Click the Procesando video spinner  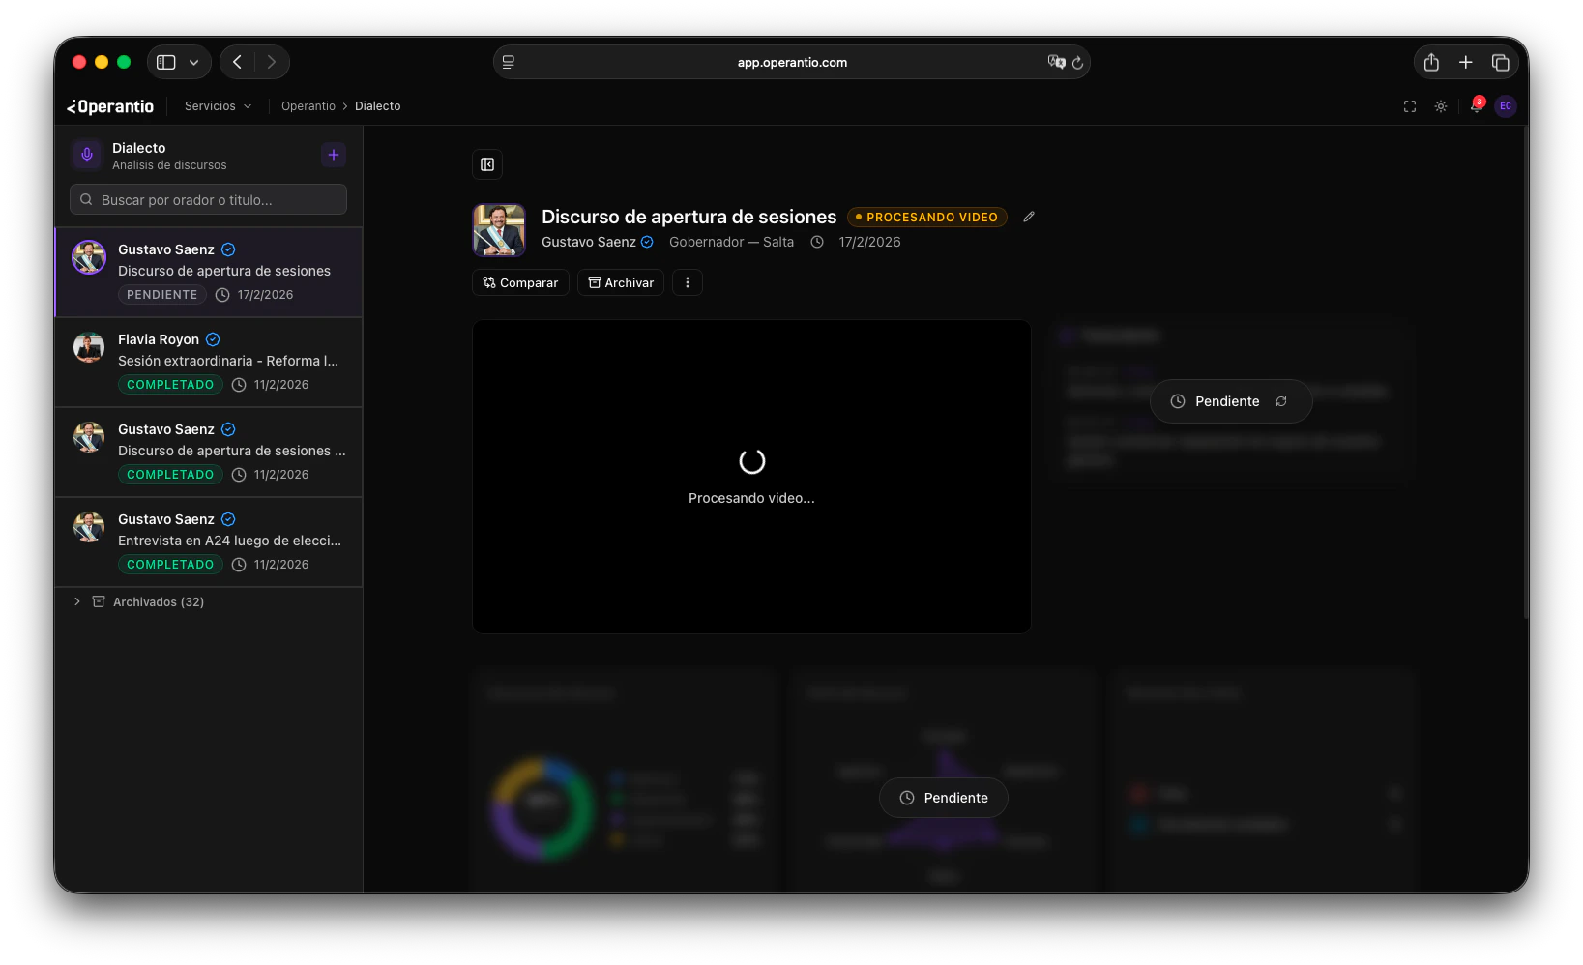pos(752,461)
